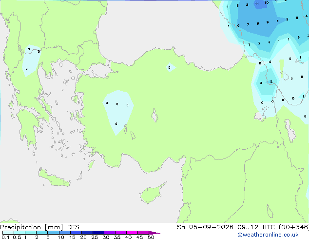The image size is (309, 239).
Task: Click the above-50 arrow tip of legend
Action: 154,233
